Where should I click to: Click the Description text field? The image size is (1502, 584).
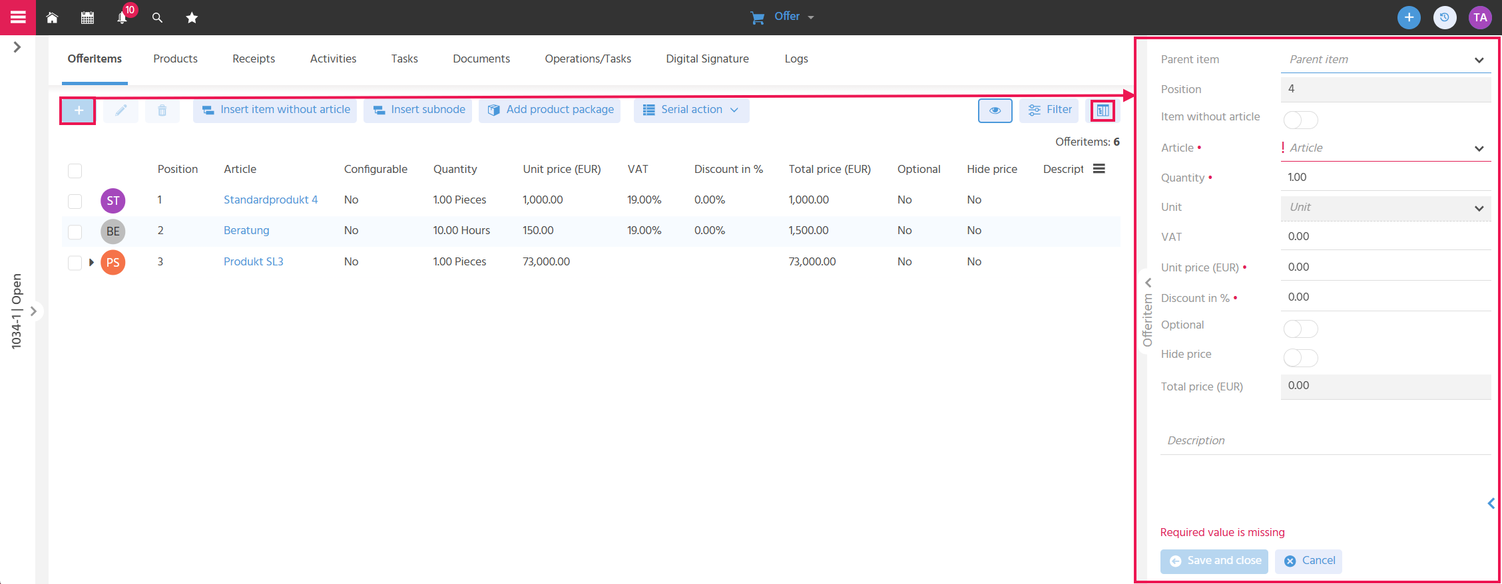(1325, 440)
